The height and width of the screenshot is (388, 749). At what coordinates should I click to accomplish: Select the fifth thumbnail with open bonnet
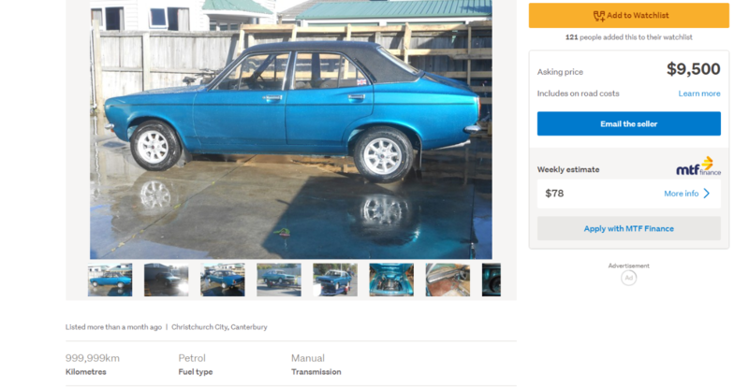pos(335,280)
